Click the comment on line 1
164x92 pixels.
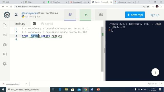tap(55, 28)
